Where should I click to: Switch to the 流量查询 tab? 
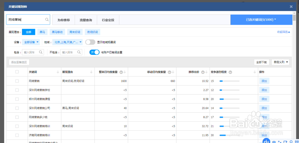tap(86, 20)
